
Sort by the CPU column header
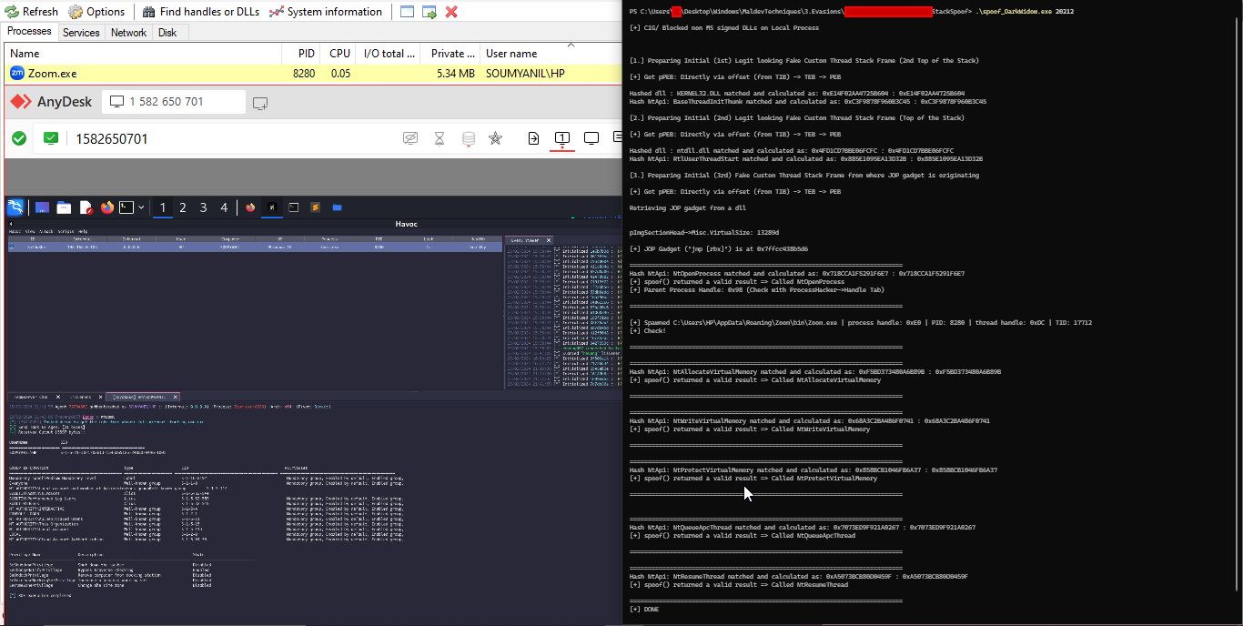pos(338,54)
